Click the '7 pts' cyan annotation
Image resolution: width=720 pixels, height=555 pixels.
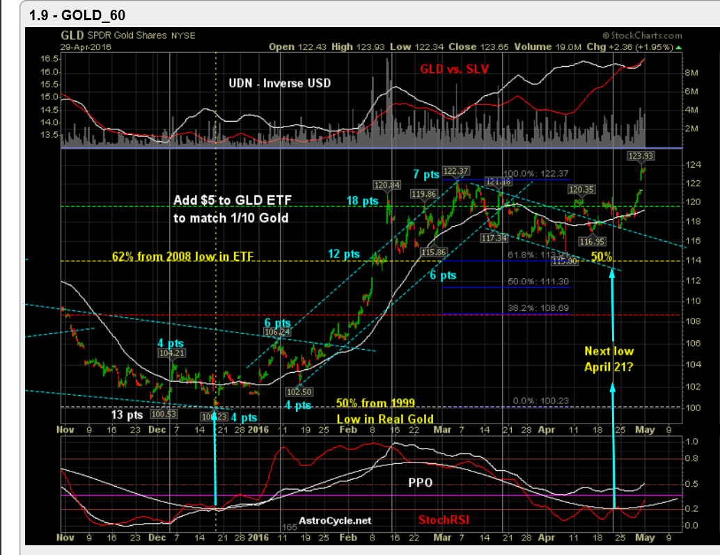pyautogui.click(x=426, y=175)
